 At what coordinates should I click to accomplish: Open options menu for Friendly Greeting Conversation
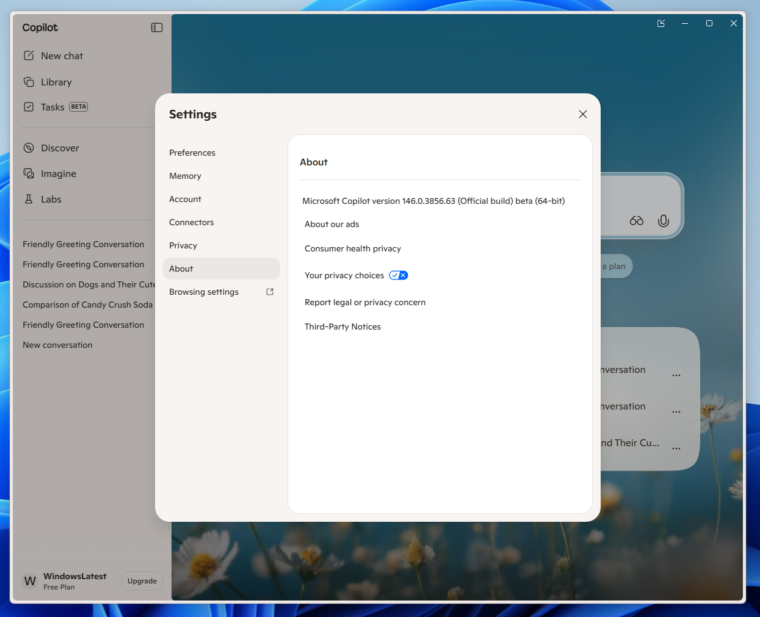pos(676,375)
